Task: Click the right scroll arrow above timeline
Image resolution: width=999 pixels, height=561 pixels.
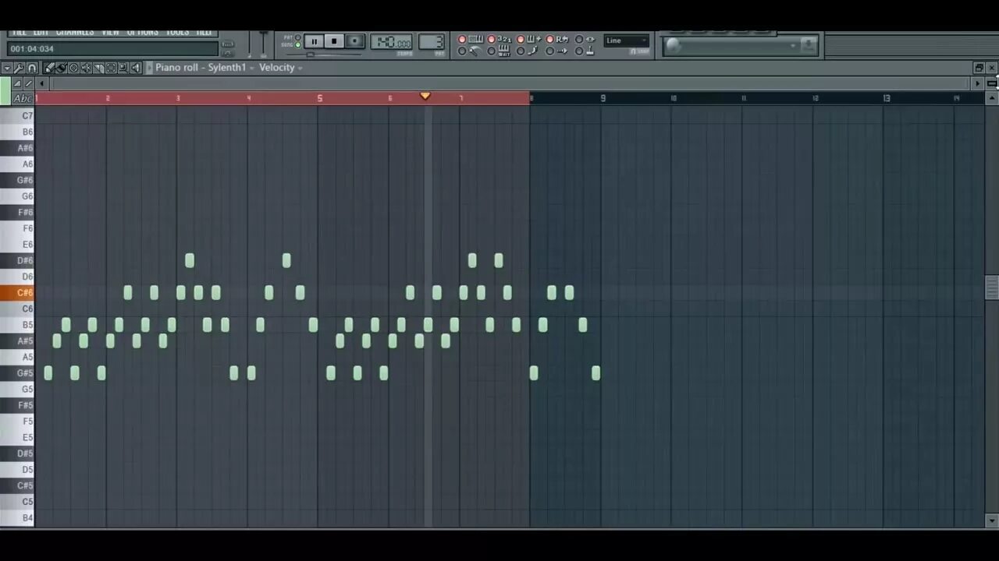Action: pyautogui.click(x=977, y=83)
